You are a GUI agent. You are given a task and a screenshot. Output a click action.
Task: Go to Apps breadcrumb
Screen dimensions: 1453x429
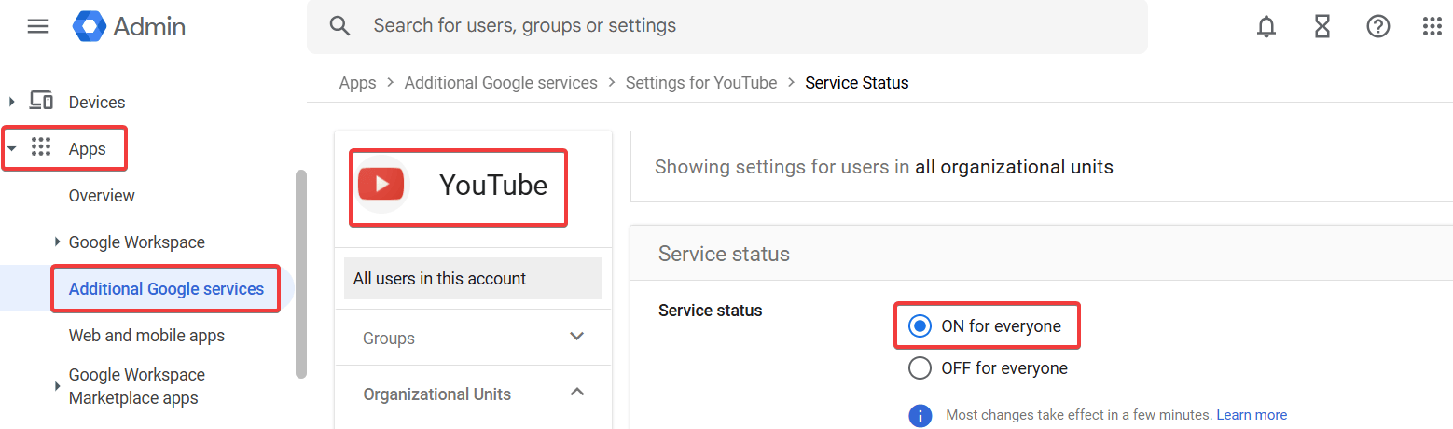[x=357, y=83]
